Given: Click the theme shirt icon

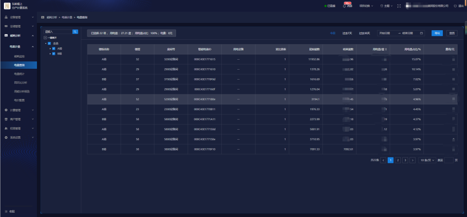Looking at the screenshot, I should coord(381,6).
